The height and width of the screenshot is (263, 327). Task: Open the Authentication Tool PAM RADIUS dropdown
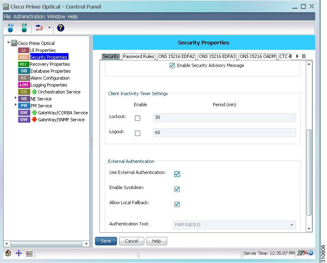tap(234, 225)
